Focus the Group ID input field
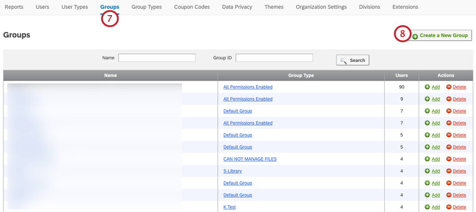476x212 pixels. pos(274,58)
